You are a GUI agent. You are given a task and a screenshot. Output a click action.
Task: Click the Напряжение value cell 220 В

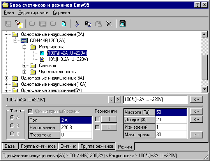76,127
